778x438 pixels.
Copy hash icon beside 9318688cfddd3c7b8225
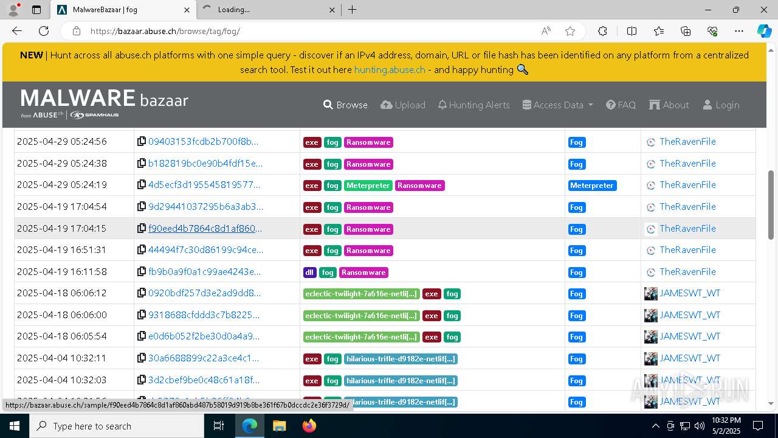pyautogui.click(x=142, y=315)
